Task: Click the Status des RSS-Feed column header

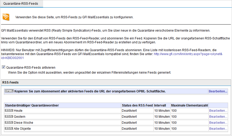Action: 137,105
